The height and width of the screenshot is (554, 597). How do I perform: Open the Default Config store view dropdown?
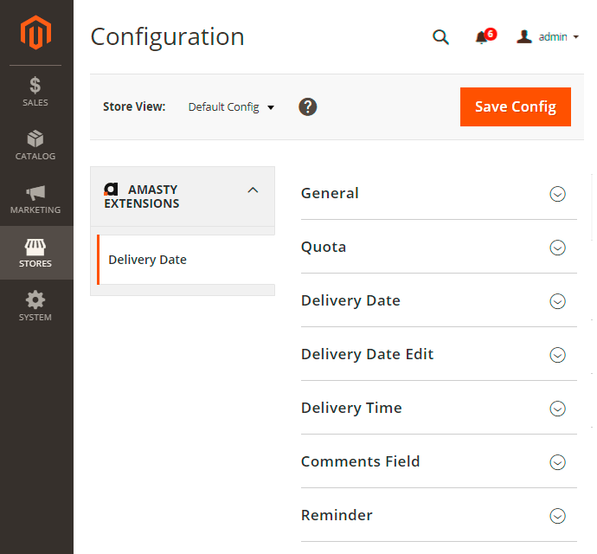[231, 107]
